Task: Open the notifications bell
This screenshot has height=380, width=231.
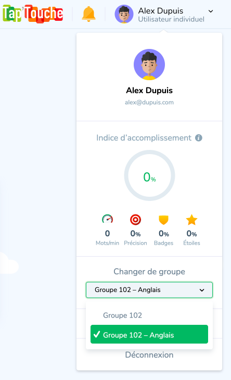Action: tap(88, 14)
